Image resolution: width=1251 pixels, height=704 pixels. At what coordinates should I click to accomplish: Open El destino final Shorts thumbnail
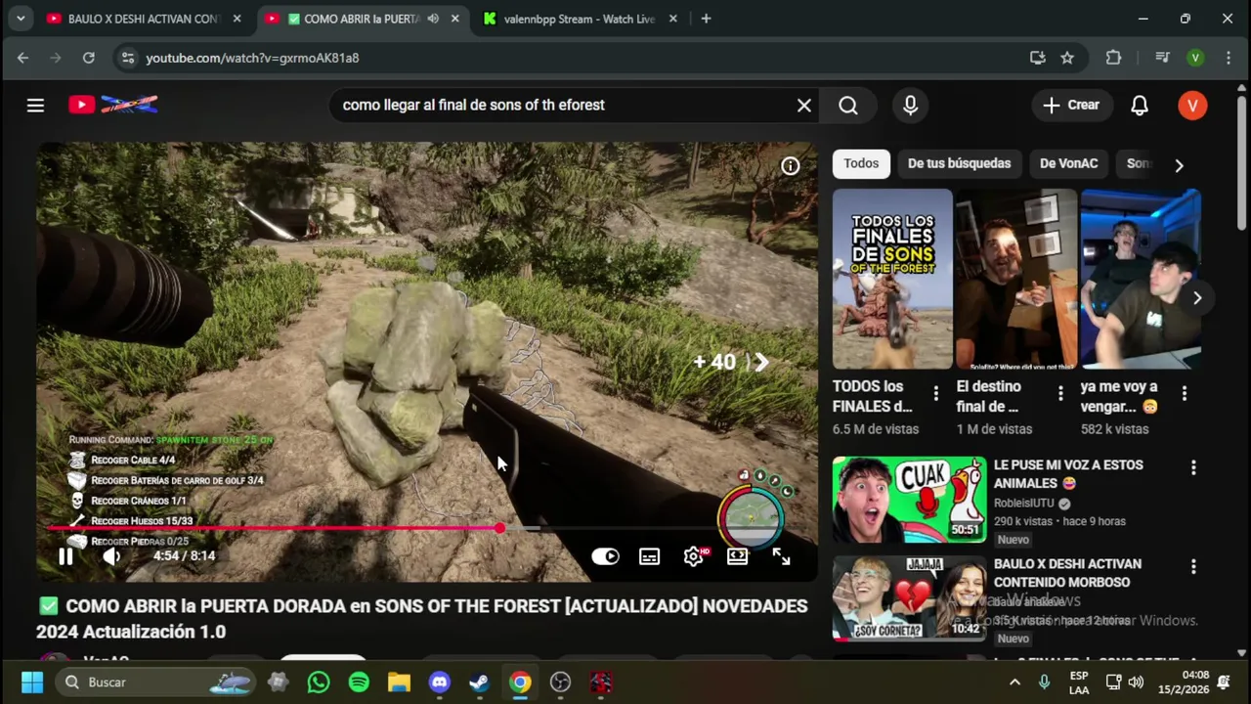point(1016,279)
